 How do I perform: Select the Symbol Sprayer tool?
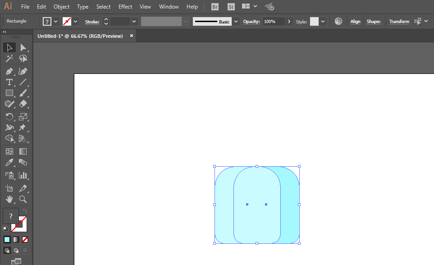(x=9, y=175)
